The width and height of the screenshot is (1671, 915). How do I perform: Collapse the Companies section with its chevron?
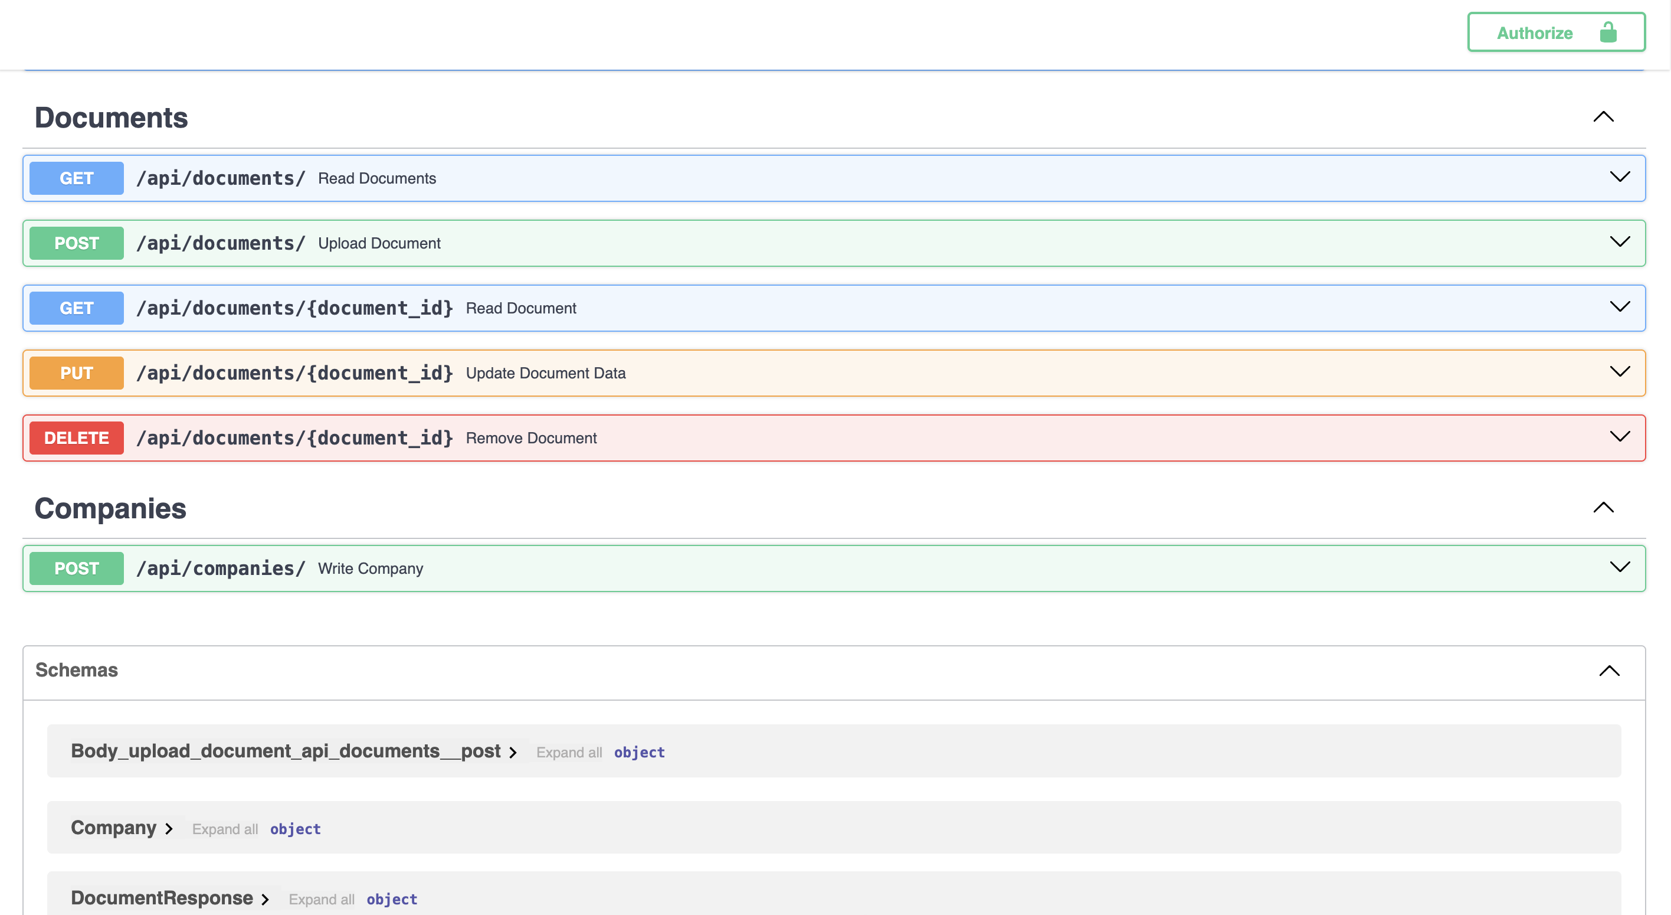(1603, 508)
